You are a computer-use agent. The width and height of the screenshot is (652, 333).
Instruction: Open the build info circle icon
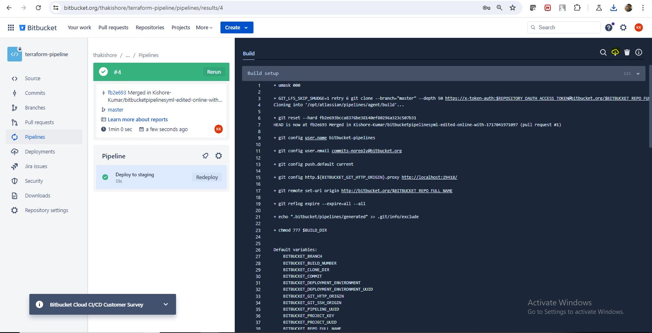(x=639, y=53)
